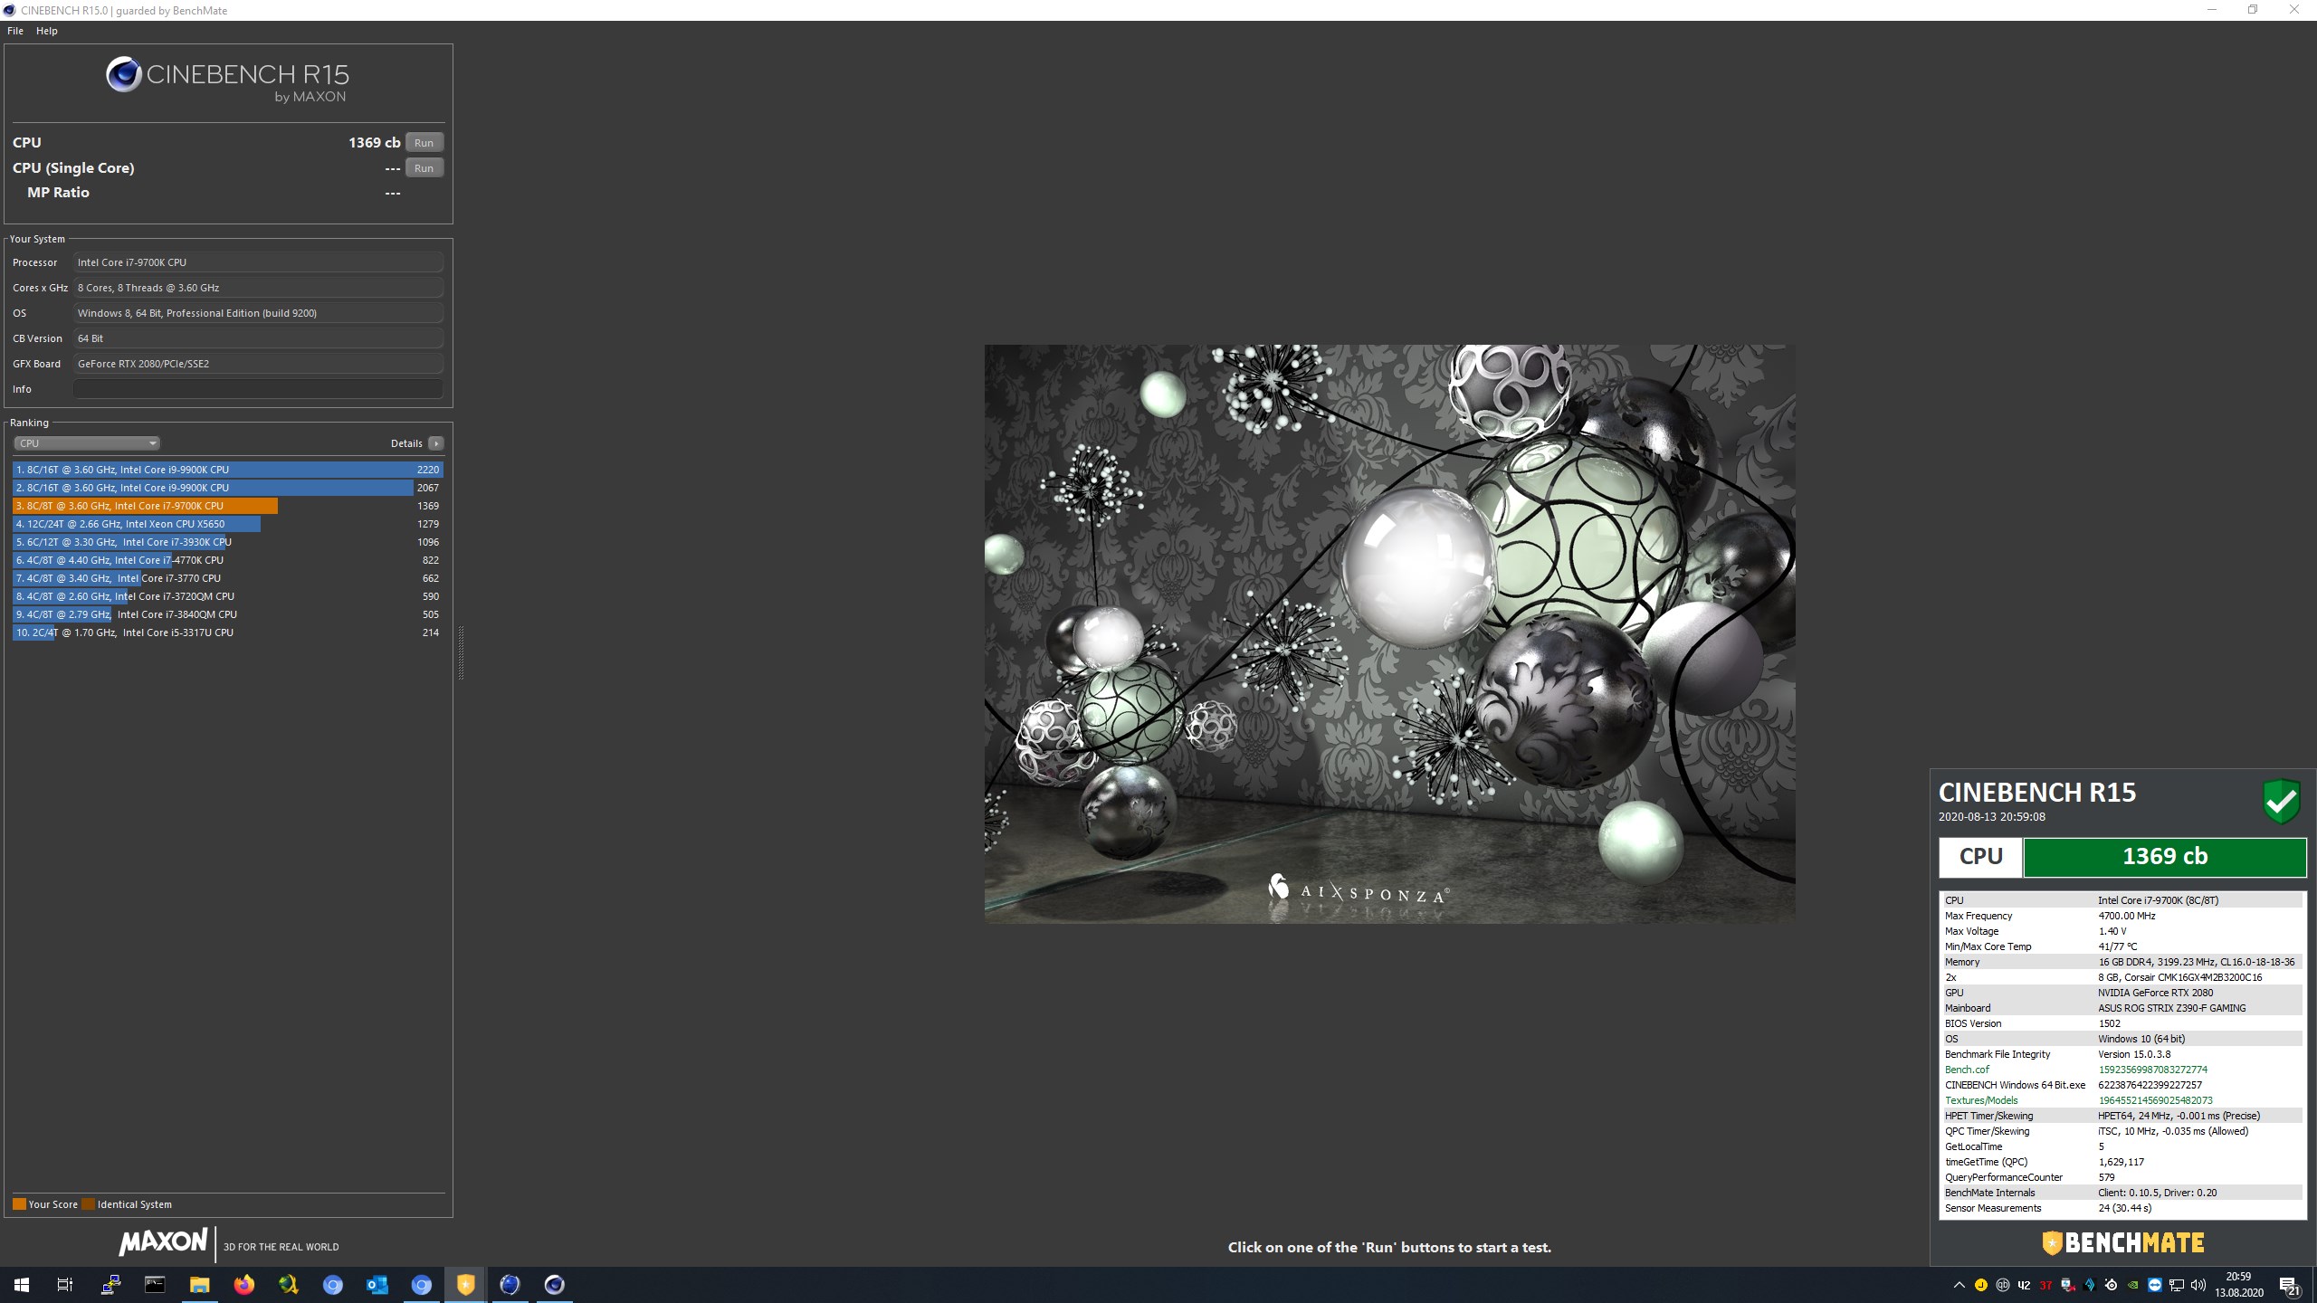Open NVIDIA settings tray icon
Screen dimensions: 2317x1303
click(2133, 1285)
